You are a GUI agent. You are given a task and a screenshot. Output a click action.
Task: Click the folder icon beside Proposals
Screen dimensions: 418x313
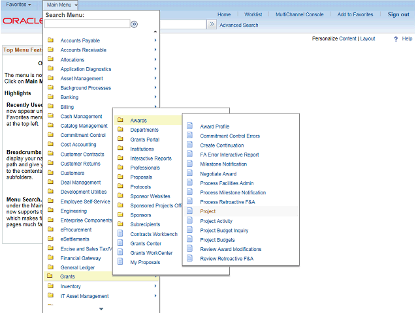click(120, 177)
